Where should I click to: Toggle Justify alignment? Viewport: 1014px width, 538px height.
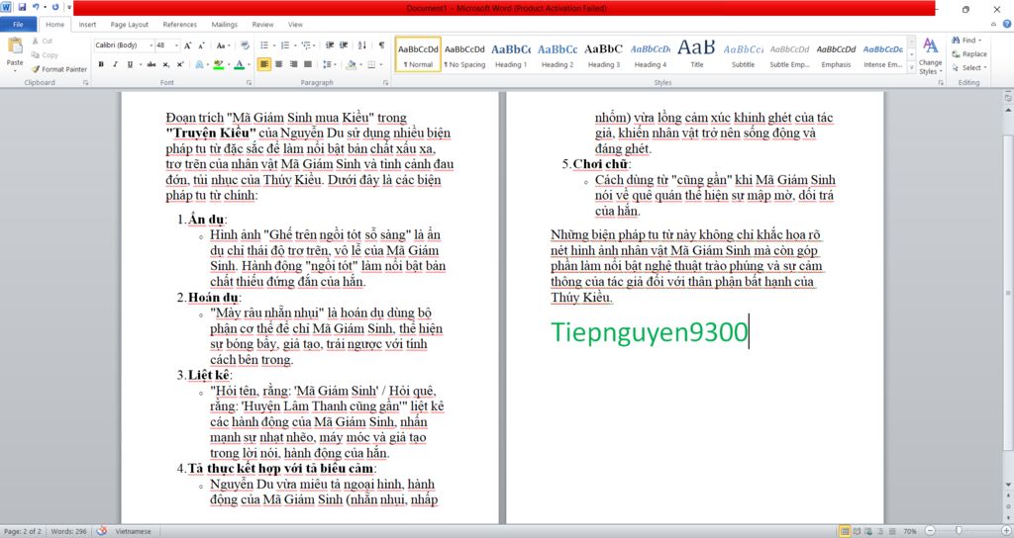pos(308,64)
